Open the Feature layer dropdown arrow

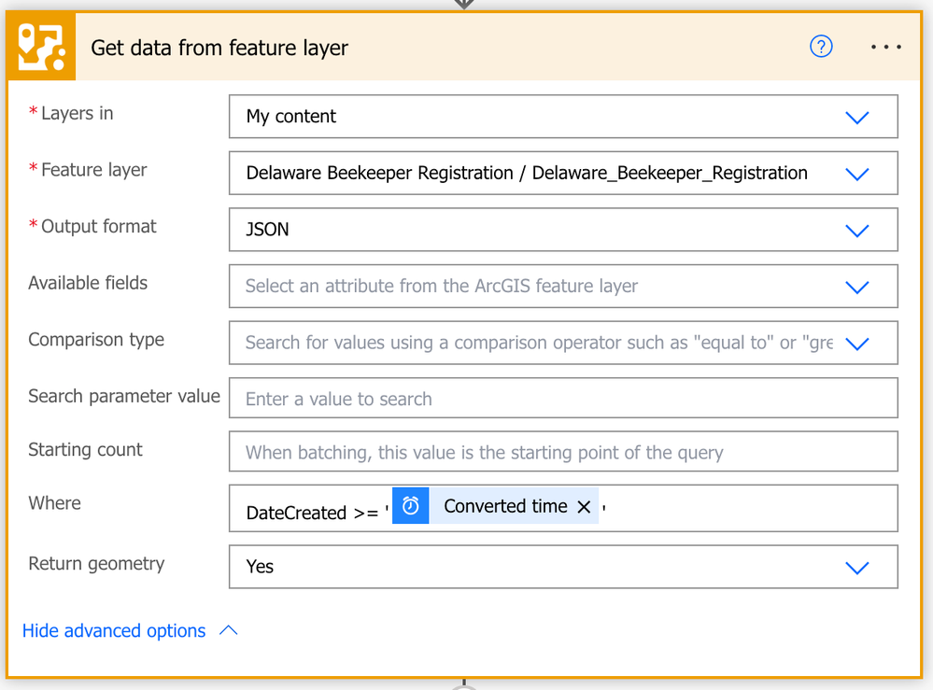(856, 174)
